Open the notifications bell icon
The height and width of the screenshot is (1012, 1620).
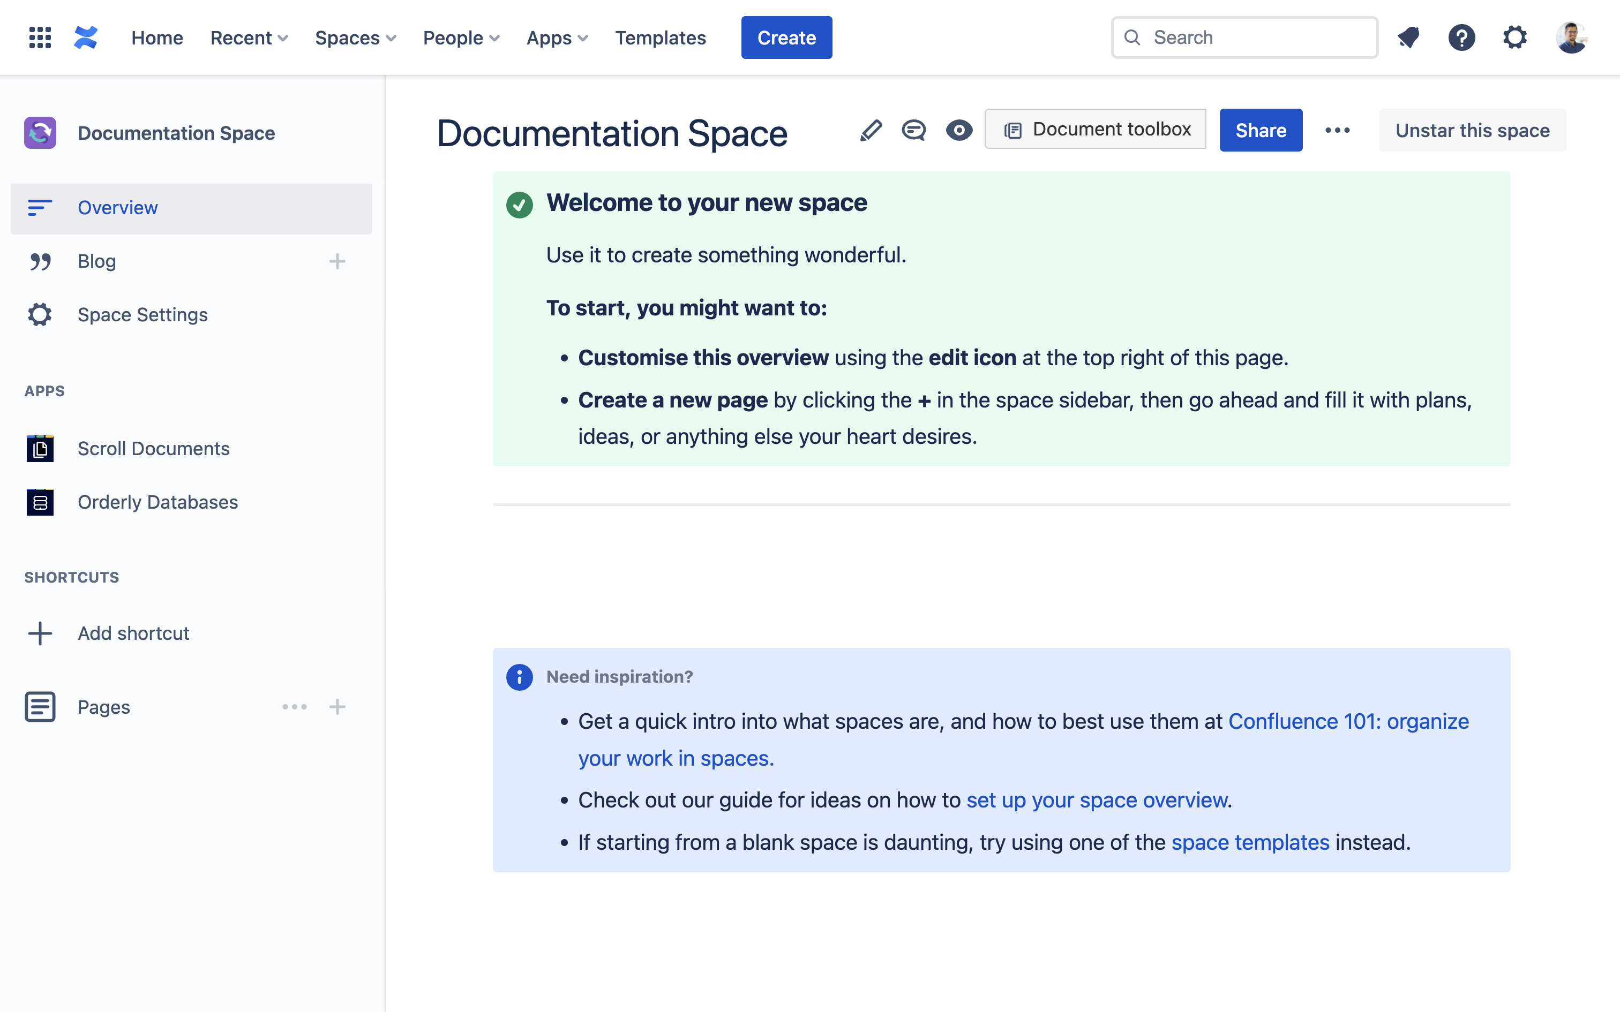click(1408, 37)
